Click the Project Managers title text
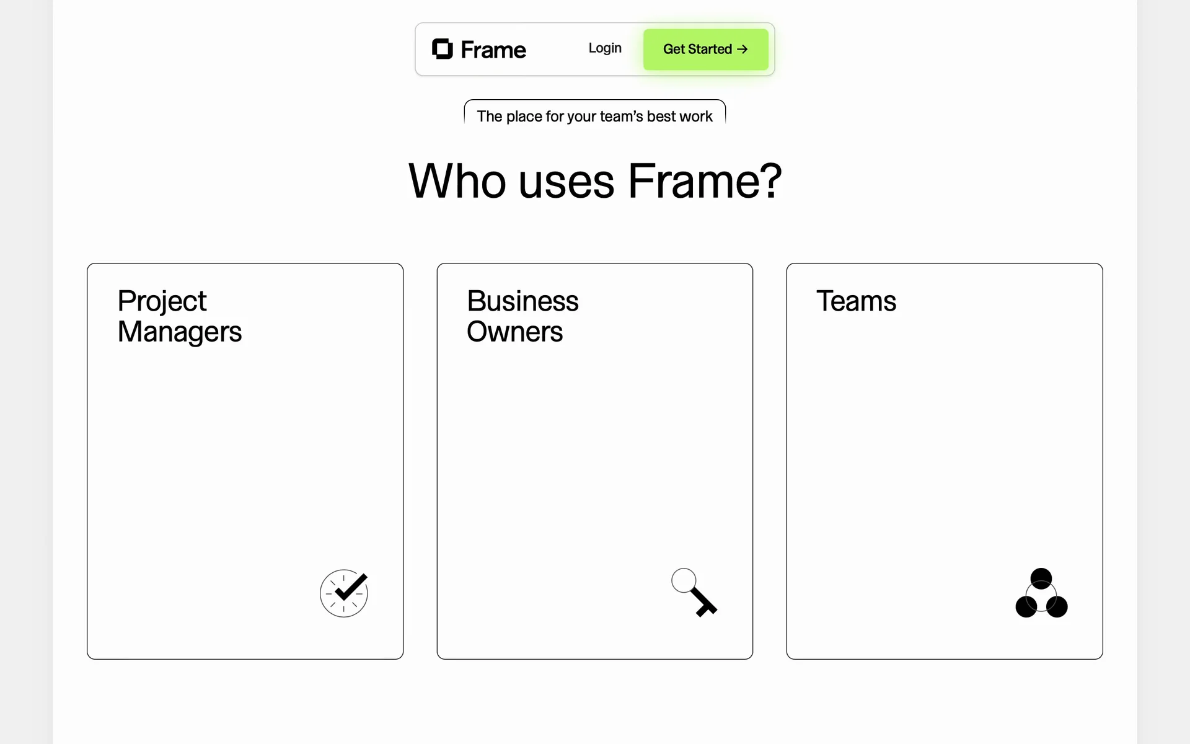 pyautogui.click(x=179, y=316)
